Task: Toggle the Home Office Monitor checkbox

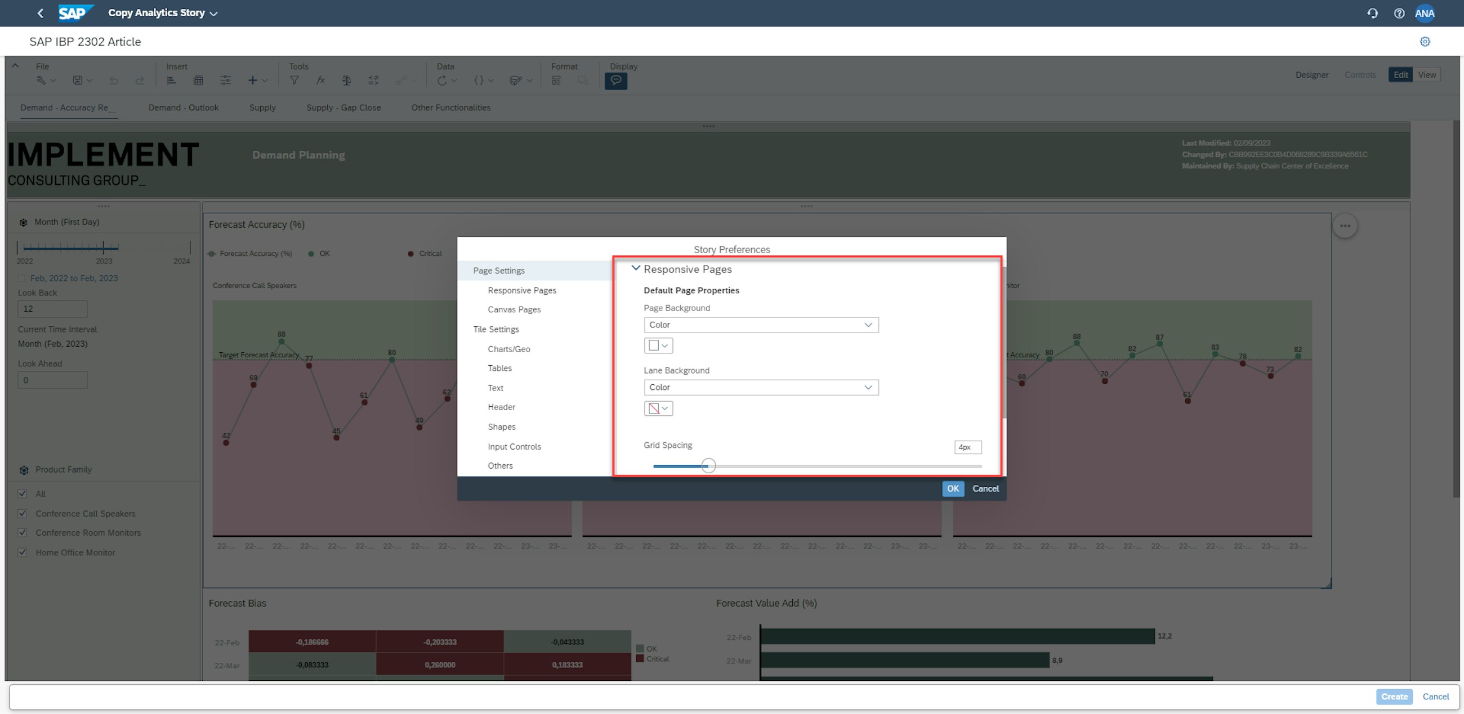Action: pos(22,552)
